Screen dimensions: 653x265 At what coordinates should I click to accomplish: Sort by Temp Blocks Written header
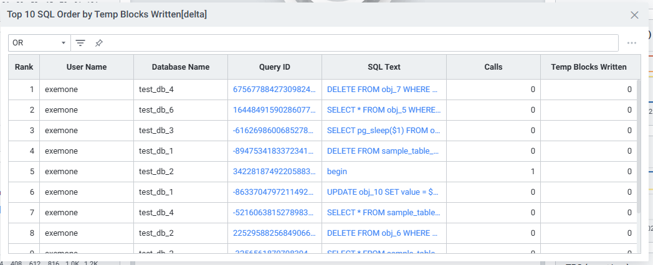(x=588, y=67)
